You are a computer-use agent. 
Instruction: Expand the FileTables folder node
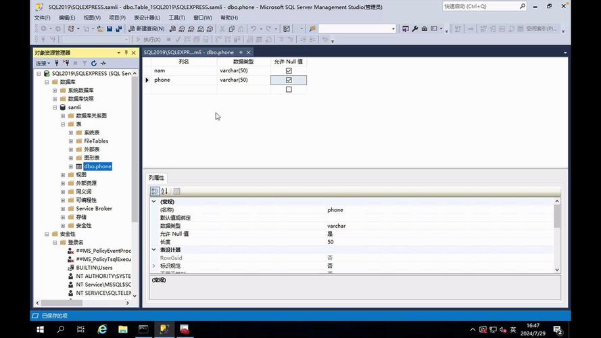pyautogui.click(x=71, y=141)
